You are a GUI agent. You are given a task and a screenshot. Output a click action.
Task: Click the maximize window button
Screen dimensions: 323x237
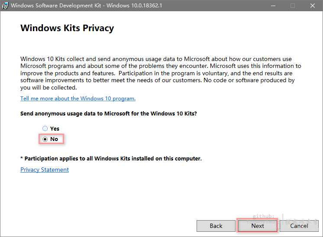(x=293, y=6)
